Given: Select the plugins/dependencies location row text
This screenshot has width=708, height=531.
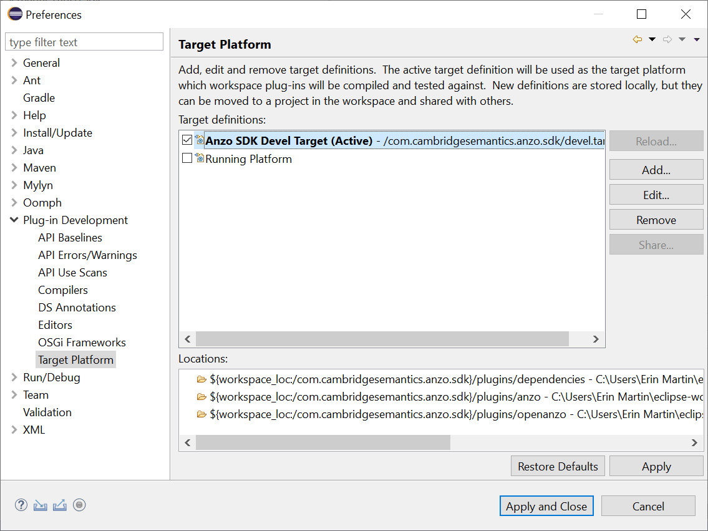Looking at the screenshot, I should 456,379.
